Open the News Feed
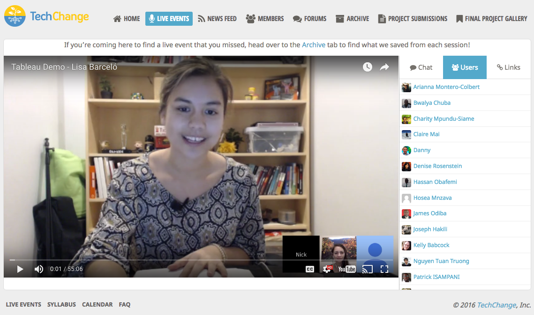 point(217,19)
